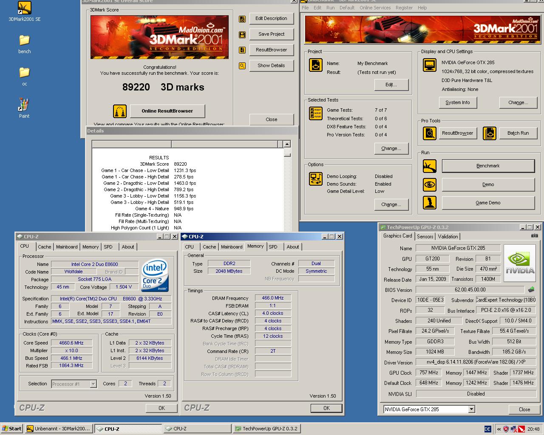The image size is (544, 435).
Task: Switch to Sensors tab in GPU-Z
Action: [425, 237]
